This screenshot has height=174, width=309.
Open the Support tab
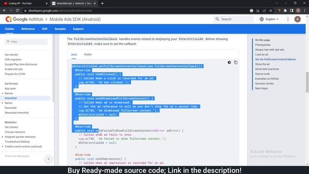[x=78, y=29]
